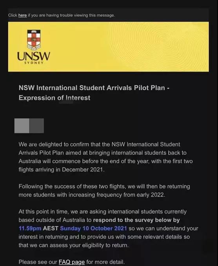Click the light gray redacted block
The image size is (218, 266).
(22, 126)
